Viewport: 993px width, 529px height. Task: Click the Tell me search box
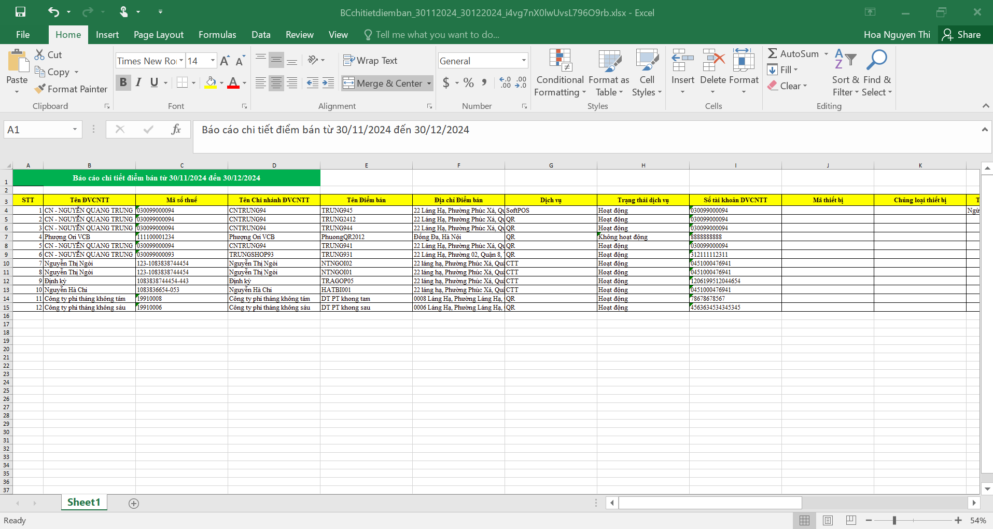click(x=432, y=35)
